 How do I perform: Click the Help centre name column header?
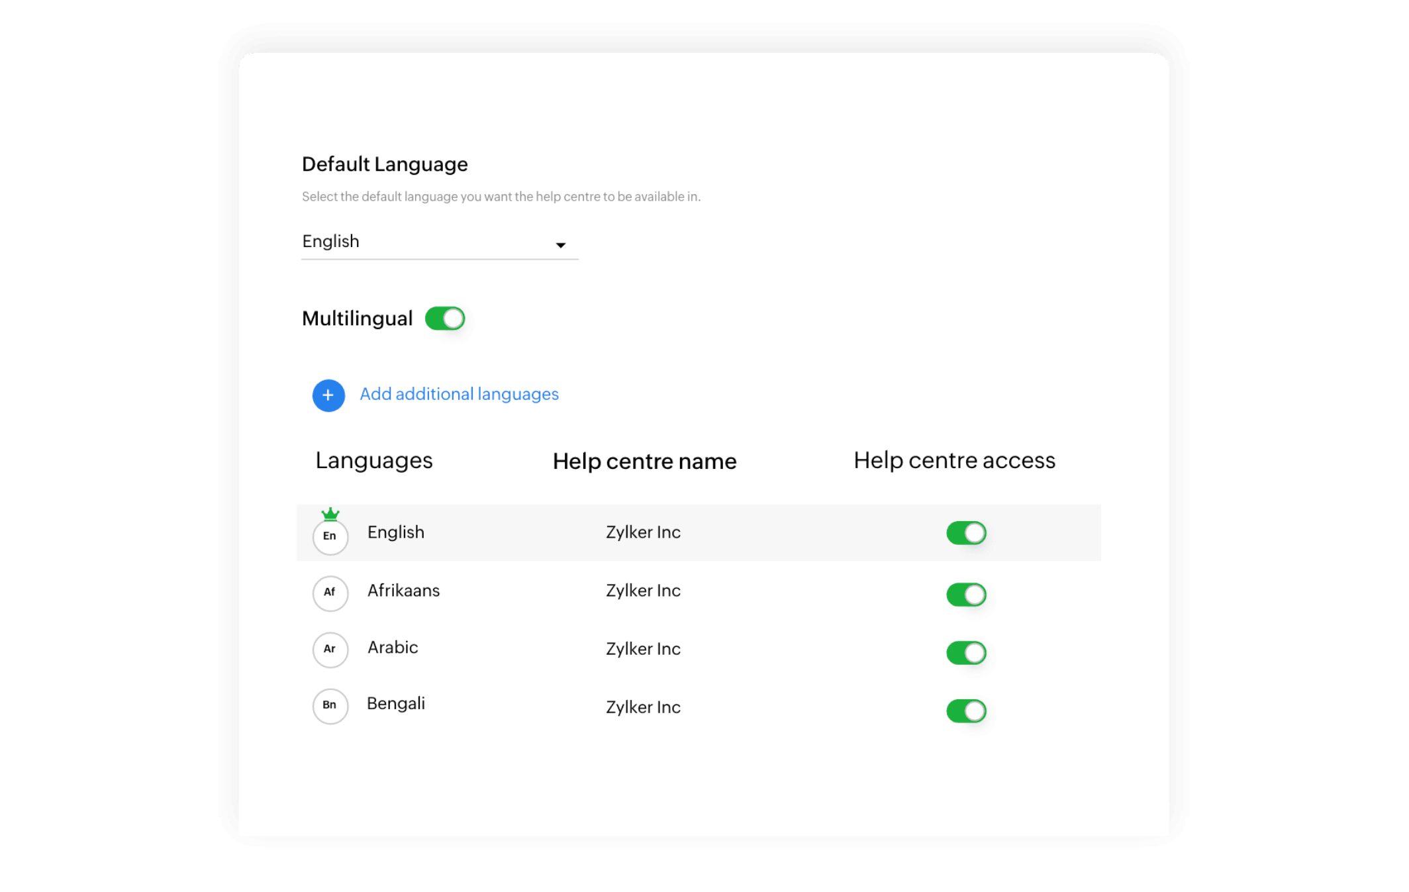tap(645, 461)
